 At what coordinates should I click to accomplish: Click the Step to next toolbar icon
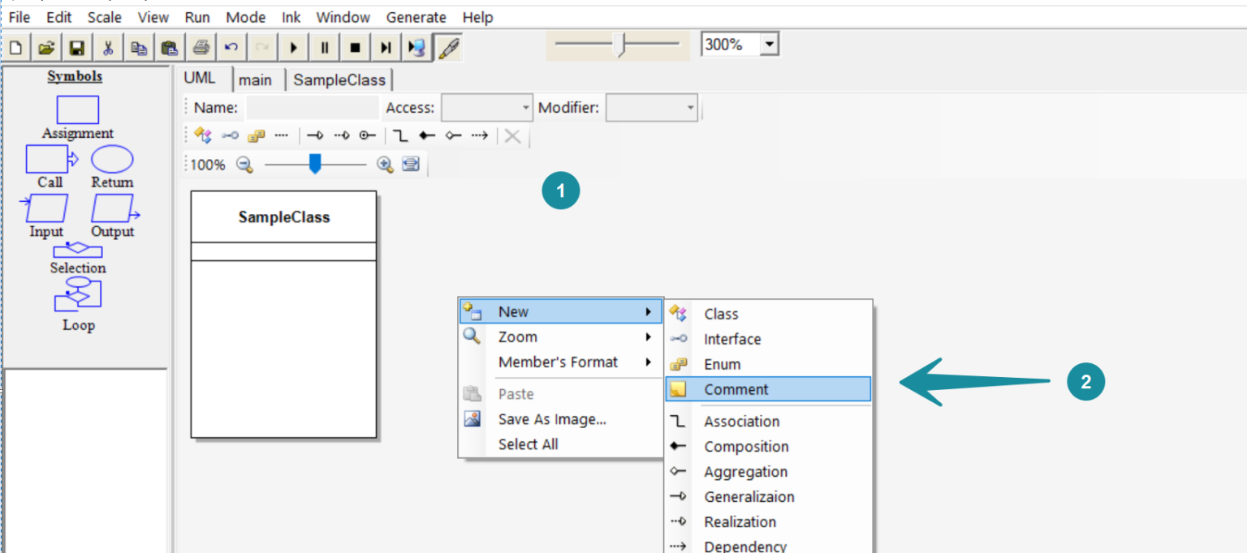pyautogui.click(x=386, y=48)
